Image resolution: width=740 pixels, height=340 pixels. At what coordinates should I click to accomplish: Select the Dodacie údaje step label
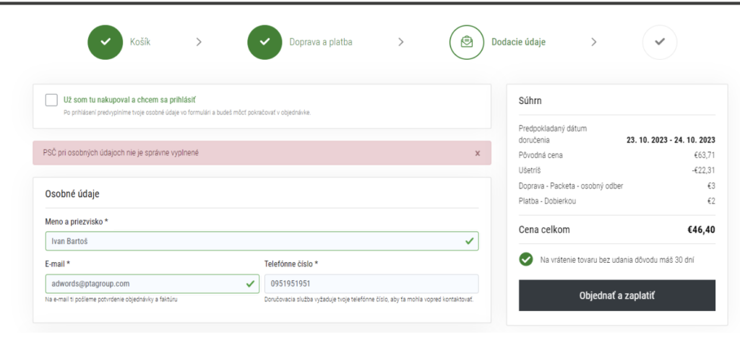click(519, 42)
